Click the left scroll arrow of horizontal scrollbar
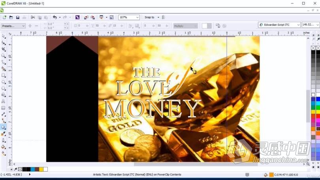Viewport: 320px width, 180px height. [14, 164]
